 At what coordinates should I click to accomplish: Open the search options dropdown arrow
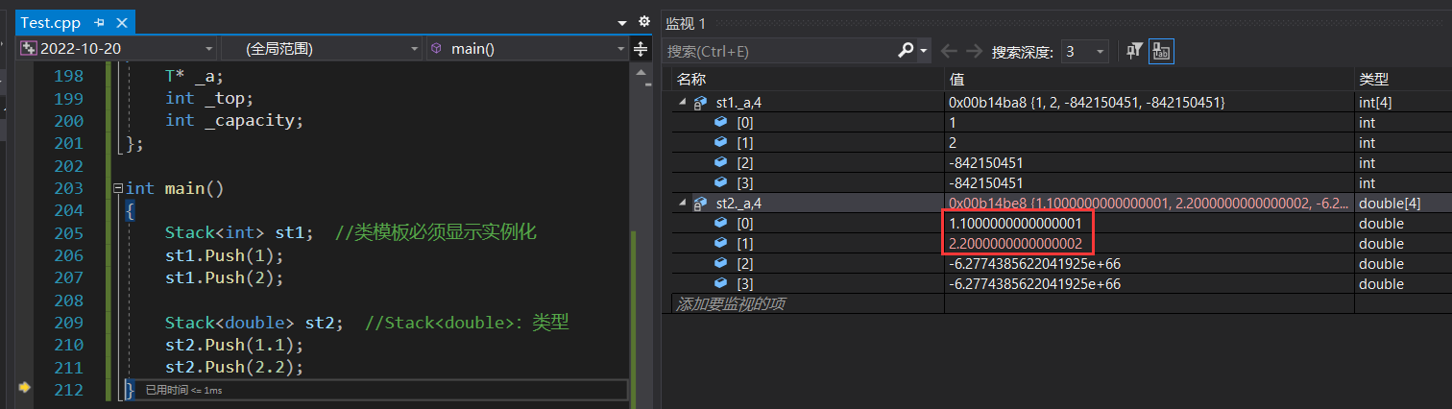click(x=924, y=51)
